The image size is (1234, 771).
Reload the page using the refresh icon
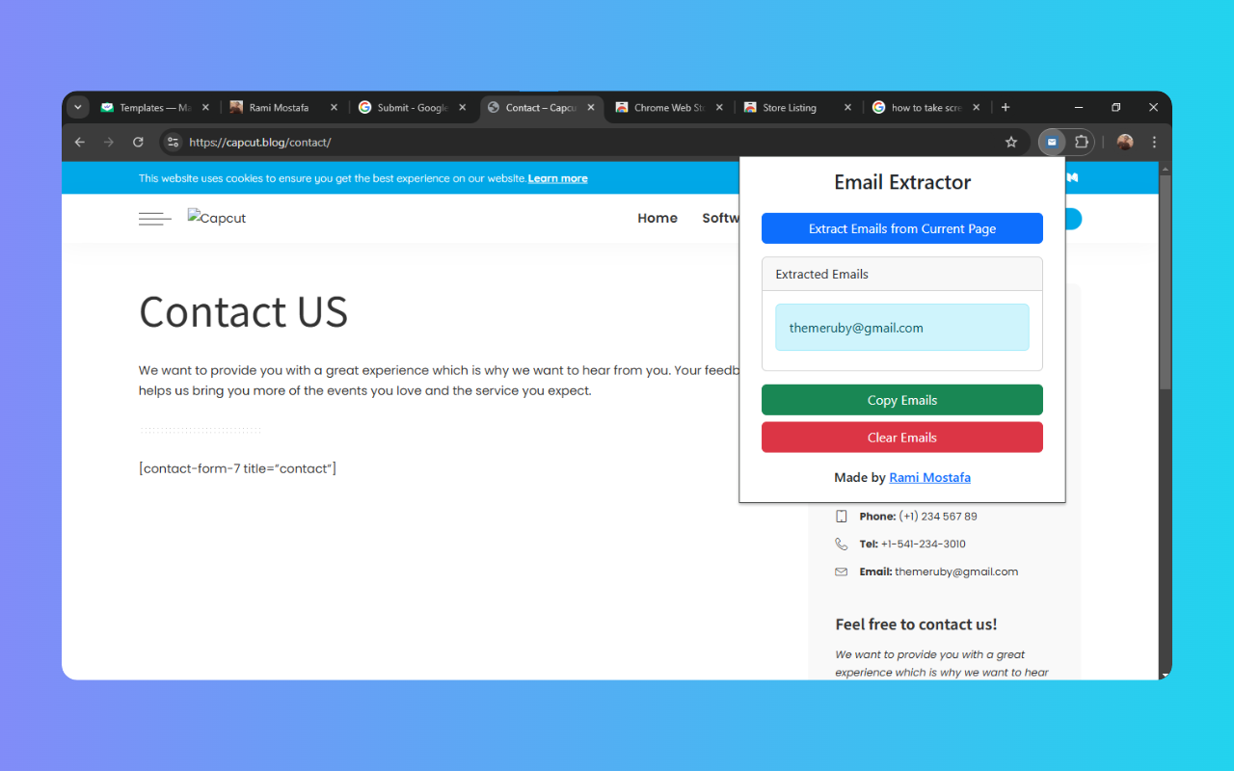coord(138,142)
